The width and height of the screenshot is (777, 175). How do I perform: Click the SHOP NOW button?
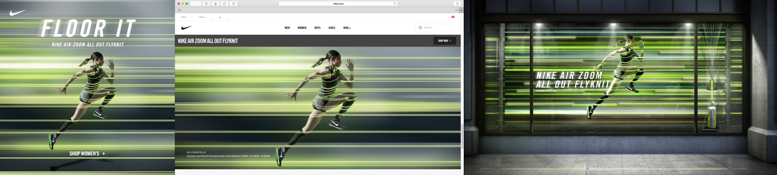pos(444,41)
